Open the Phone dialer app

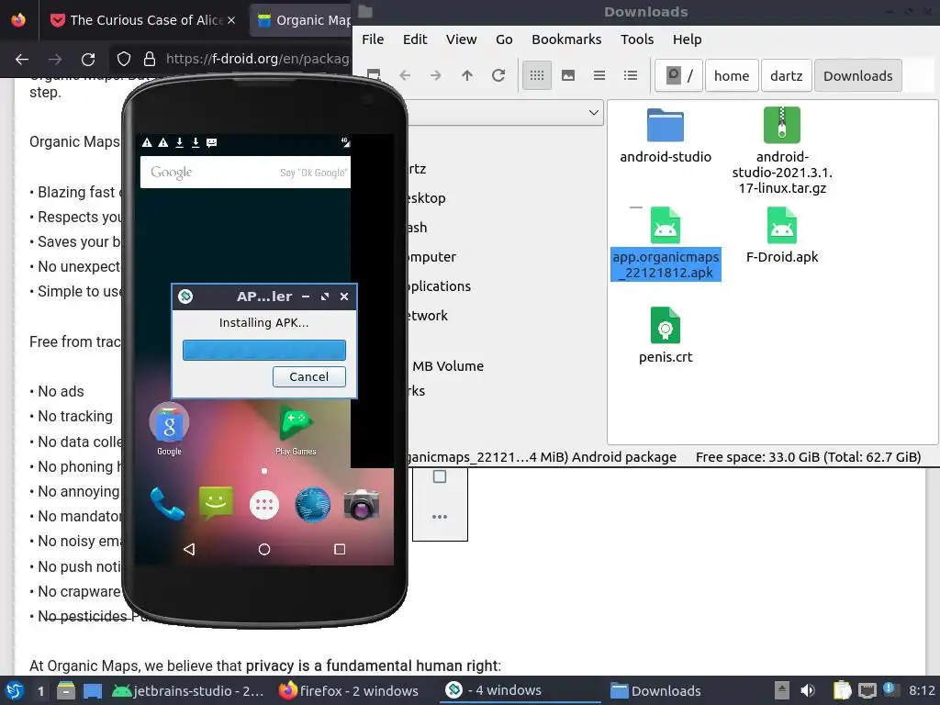coord(167,504)
